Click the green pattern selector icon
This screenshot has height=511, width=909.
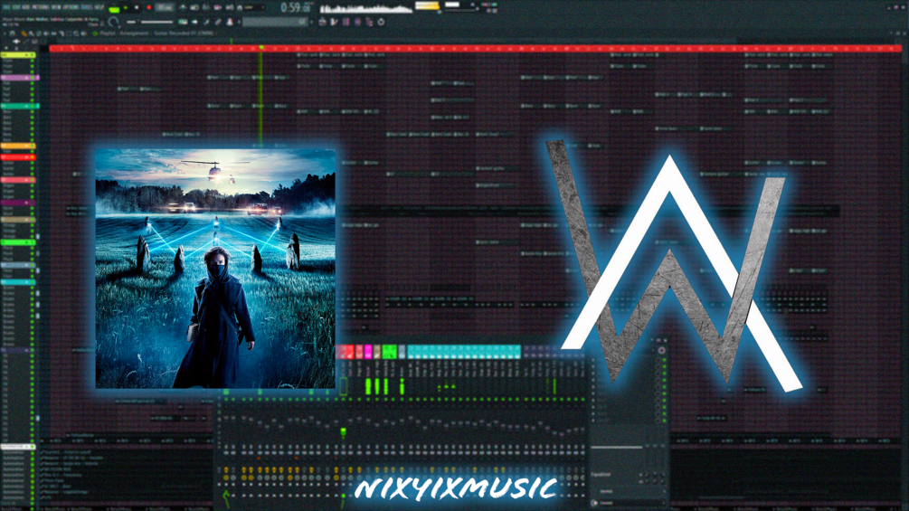point(184,22)
